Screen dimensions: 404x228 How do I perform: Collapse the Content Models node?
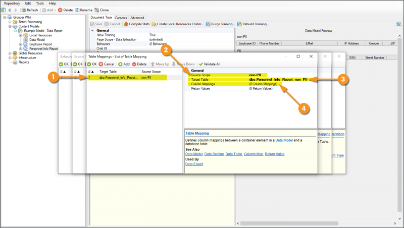[x=10, y=26]
